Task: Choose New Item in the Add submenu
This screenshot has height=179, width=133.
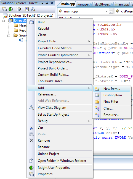Action: pos(112,89)
